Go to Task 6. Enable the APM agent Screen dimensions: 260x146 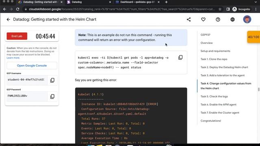[219, 105]
